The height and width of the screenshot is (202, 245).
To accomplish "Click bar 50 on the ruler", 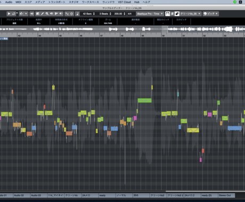I will [164, 36].
